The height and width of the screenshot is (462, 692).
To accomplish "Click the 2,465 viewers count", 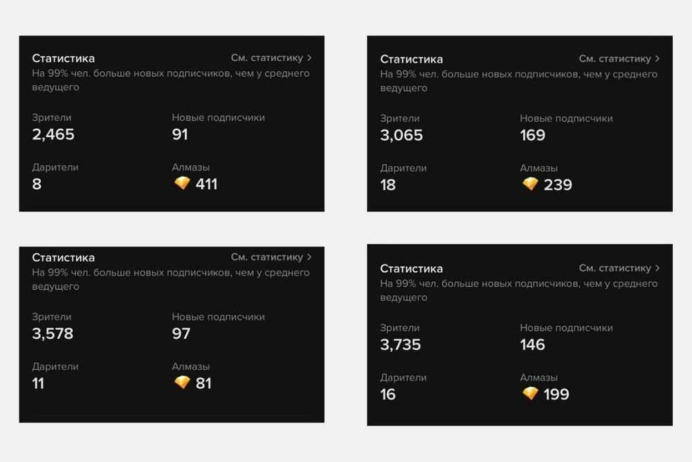I will pos(53,134).
